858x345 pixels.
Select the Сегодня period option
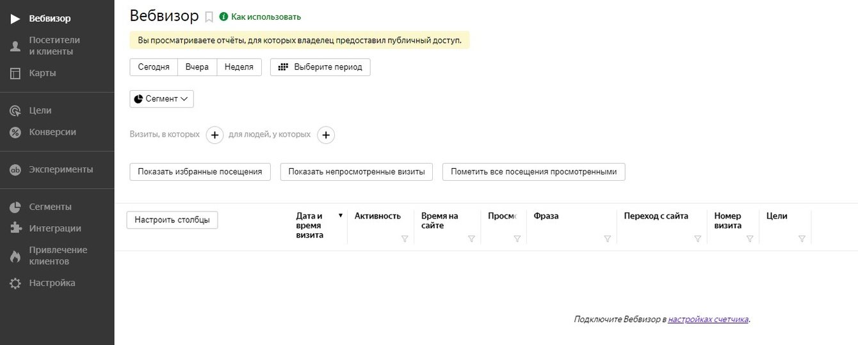(x=154, y=67)
